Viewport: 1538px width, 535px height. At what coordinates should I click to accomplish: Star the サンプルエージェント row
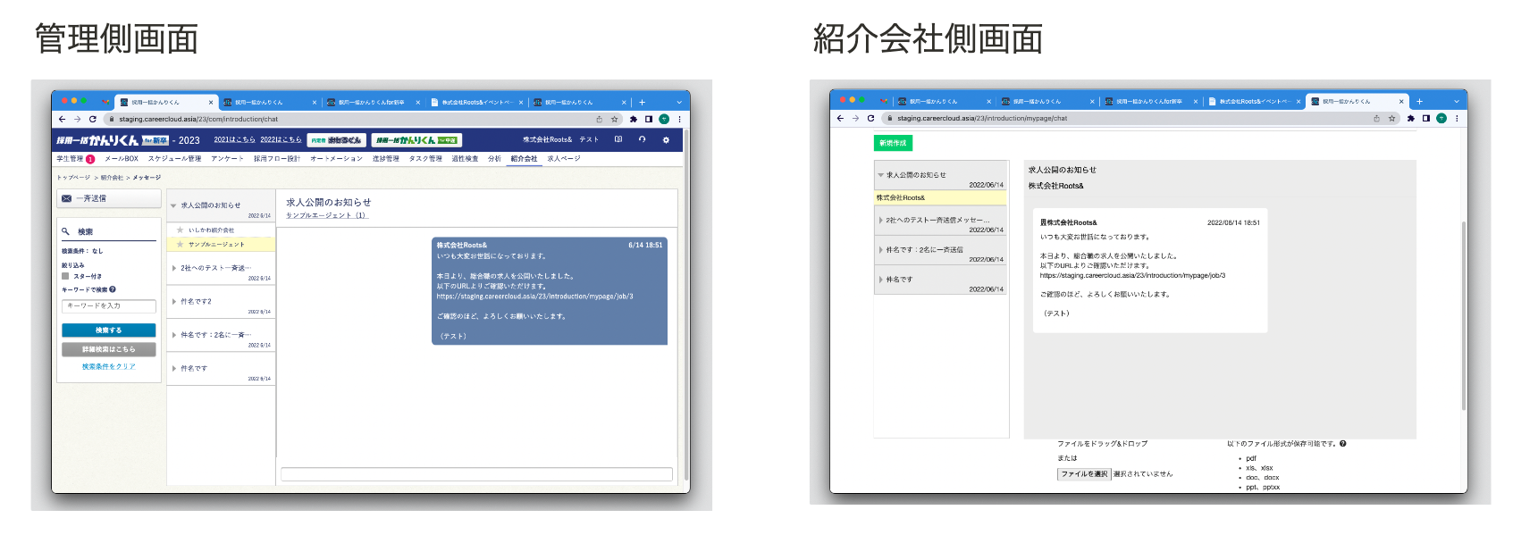point(180,244)
